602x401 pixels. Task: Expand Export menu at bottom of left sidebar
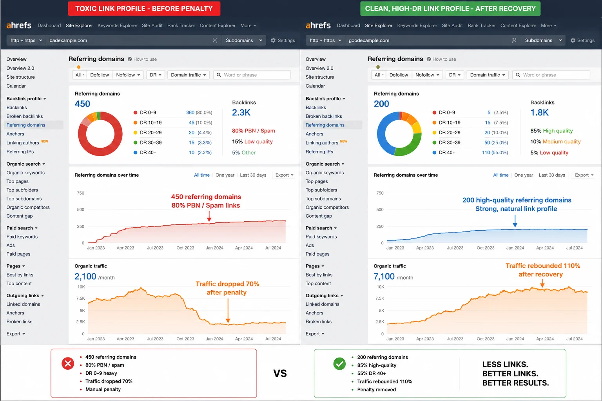pos(16,334)
